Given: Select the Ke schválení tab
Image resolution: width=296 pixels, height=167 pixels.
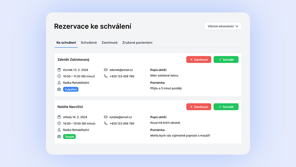Looking at the screenshot, I should coord(66,42).
